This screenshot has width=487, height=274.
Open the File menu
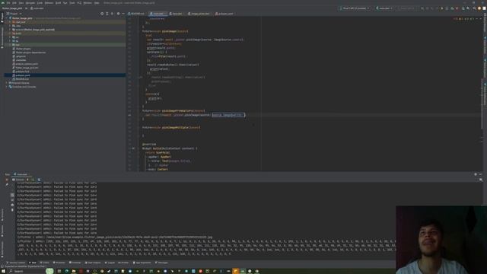(8, 3)
